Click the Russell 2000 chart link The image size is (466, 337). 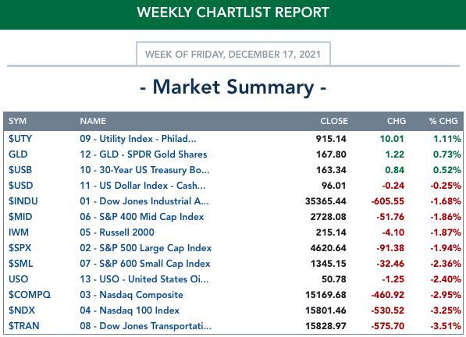coord(117,232)
